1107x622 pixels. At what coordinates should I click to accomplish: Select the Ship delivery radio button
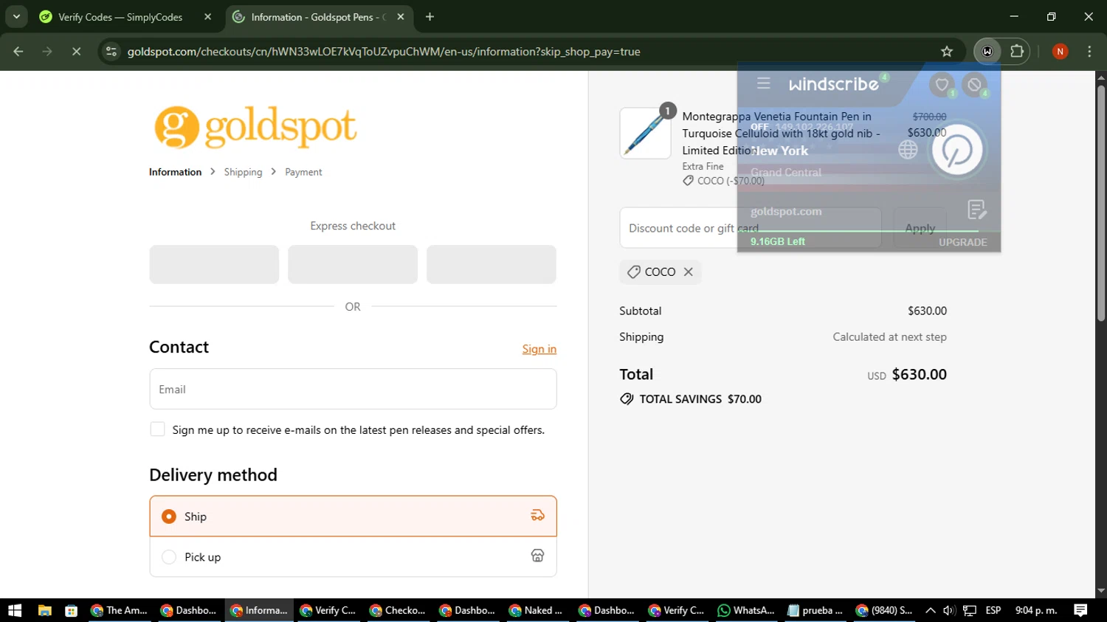(x=169, y=516)
